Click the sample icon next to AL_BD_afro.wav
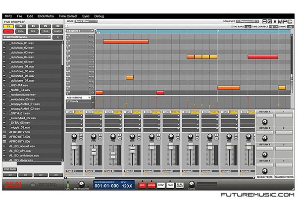Image resolution: width=297 pixels, height=206 pixels. (4, 151)
